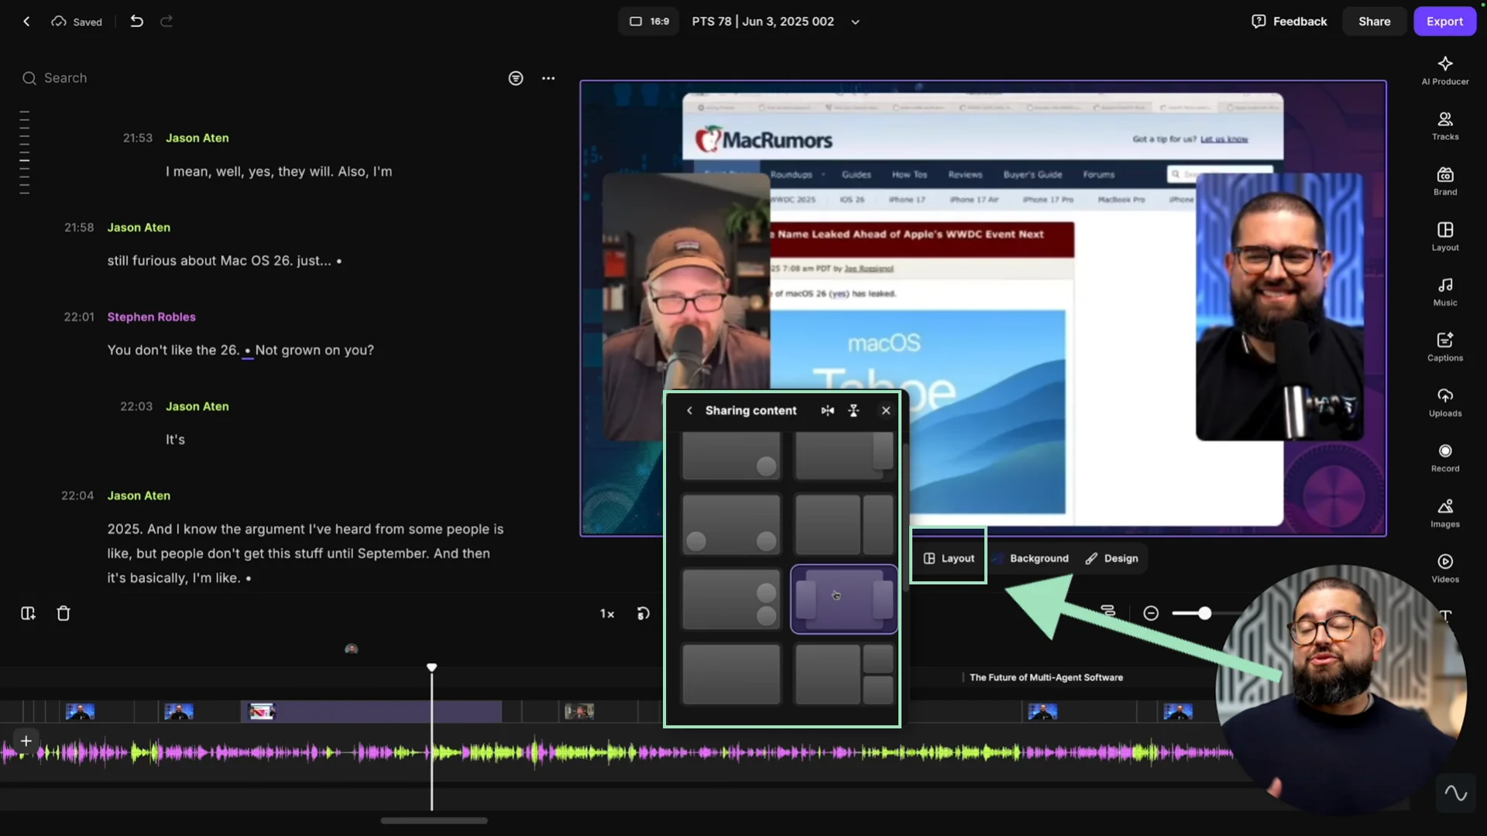1487x836 pixels.
Task: Click speaker name Stephen Robles at 22:01
Action: pyautogui.click(x=151, y=317)
